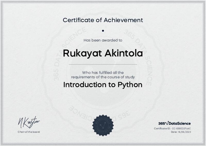Select the 'Has been awarded to' line
The width and height of the screenshot is (206, 146).
(x=103, y=40)
